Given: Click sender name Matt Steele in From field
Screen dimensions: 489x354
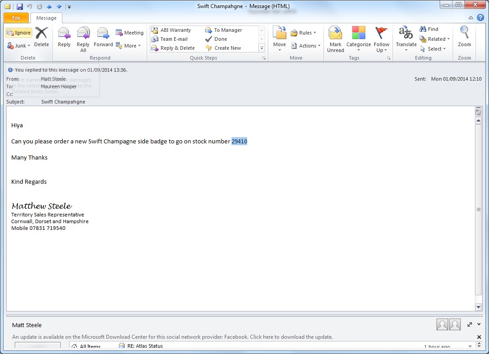Looking at the screenshot, I should pos(53,79).
